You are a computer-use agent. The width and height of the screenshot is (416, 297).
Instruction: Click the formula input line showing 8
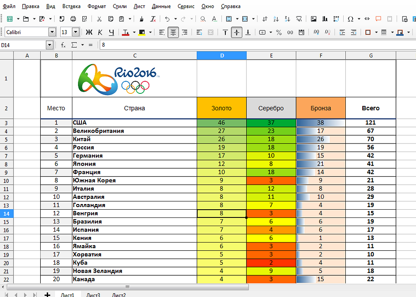pos(256,45)
